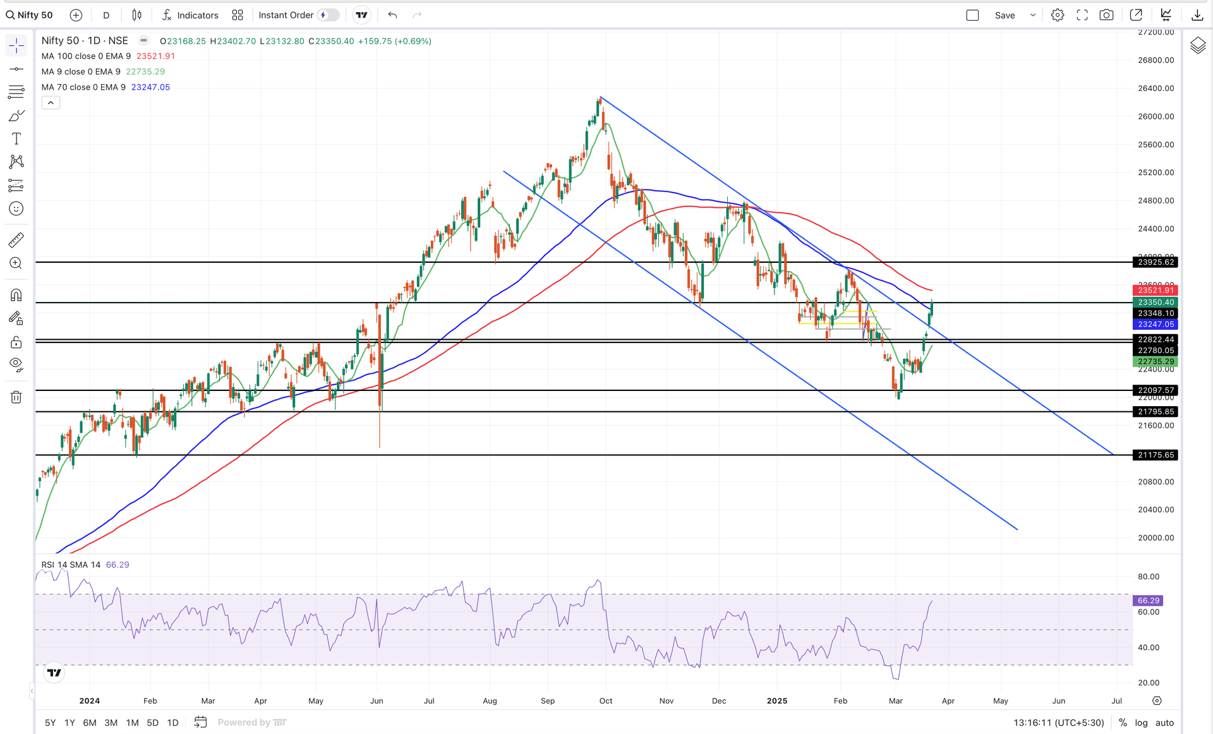Click the 22097.57 horizontal line price label
The width and height of the screenshot is (1213, 734).
(1156, 390)
